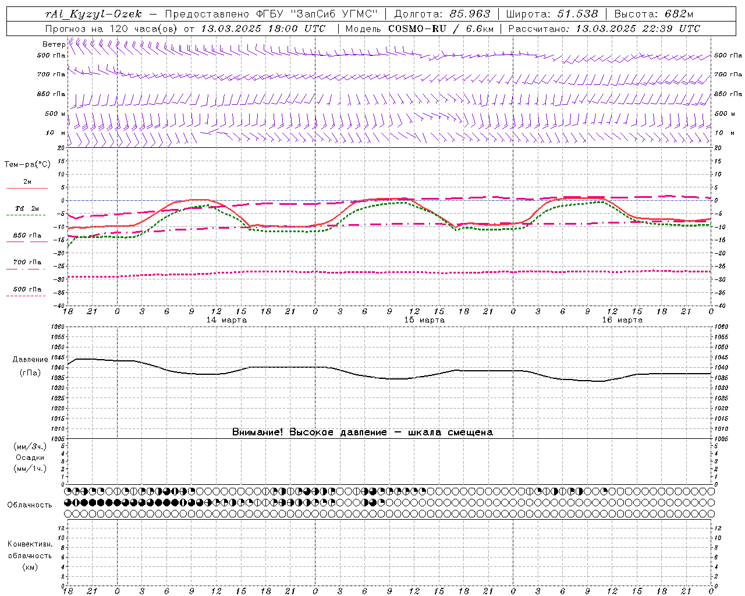Click the precipitation label Осадки
Image resolution: width=745 pixels, height=596 pixels.
[x=30, y=457]
